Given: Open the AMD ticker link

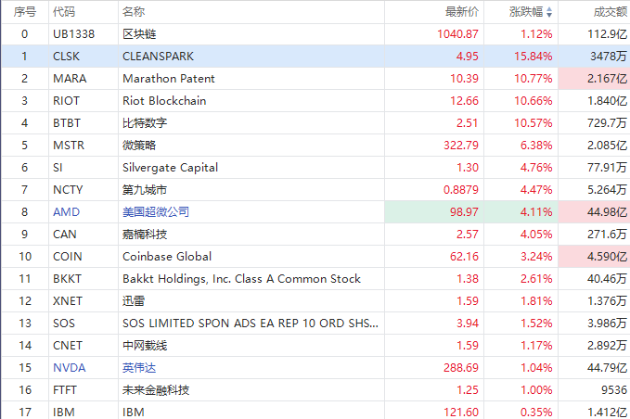Looking at the screenshot, I should pos(66,212).
